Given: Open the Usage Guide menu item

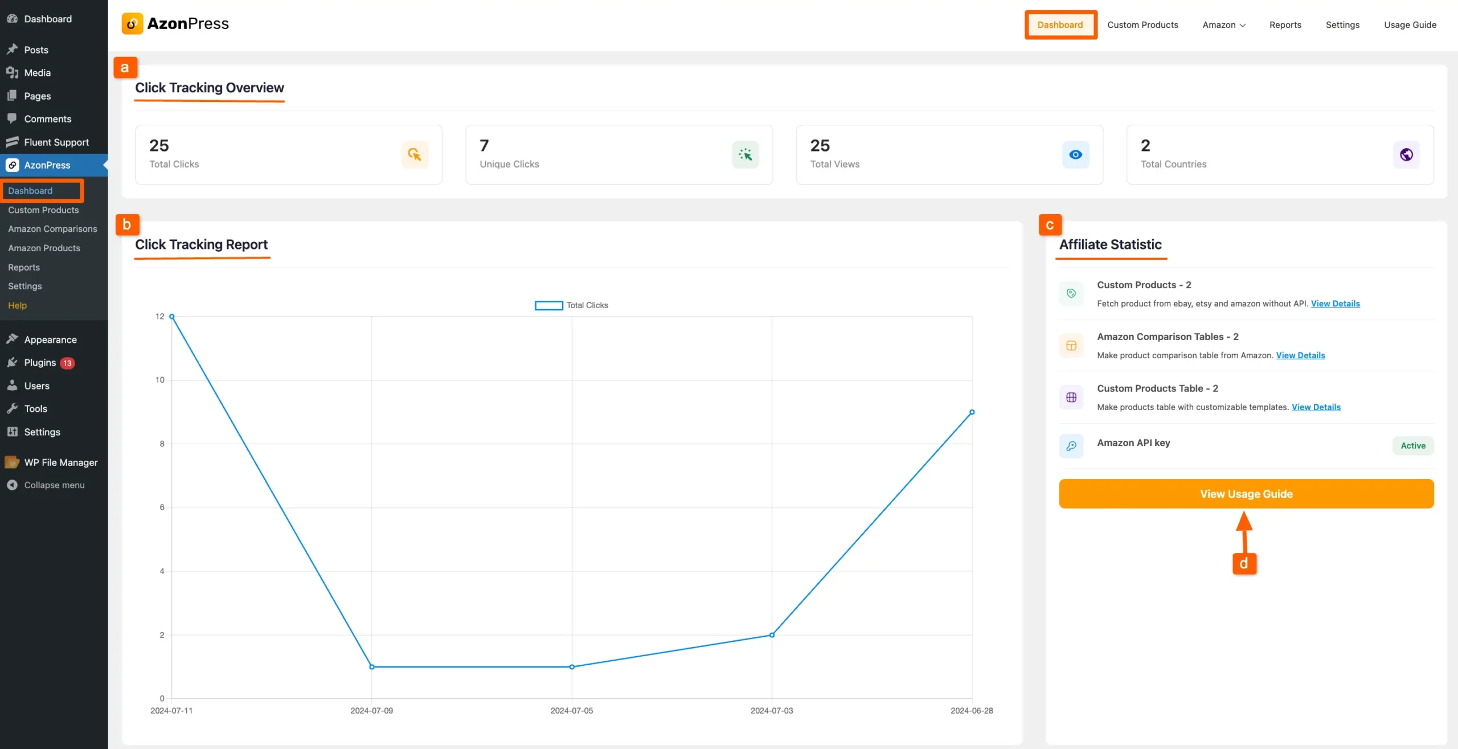Looking at the screenshot, I should click(x=1411, y=24).
